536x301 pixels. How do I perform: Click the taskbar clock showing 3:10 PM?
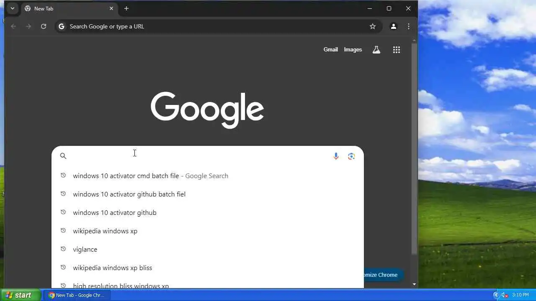pos(521,295)
